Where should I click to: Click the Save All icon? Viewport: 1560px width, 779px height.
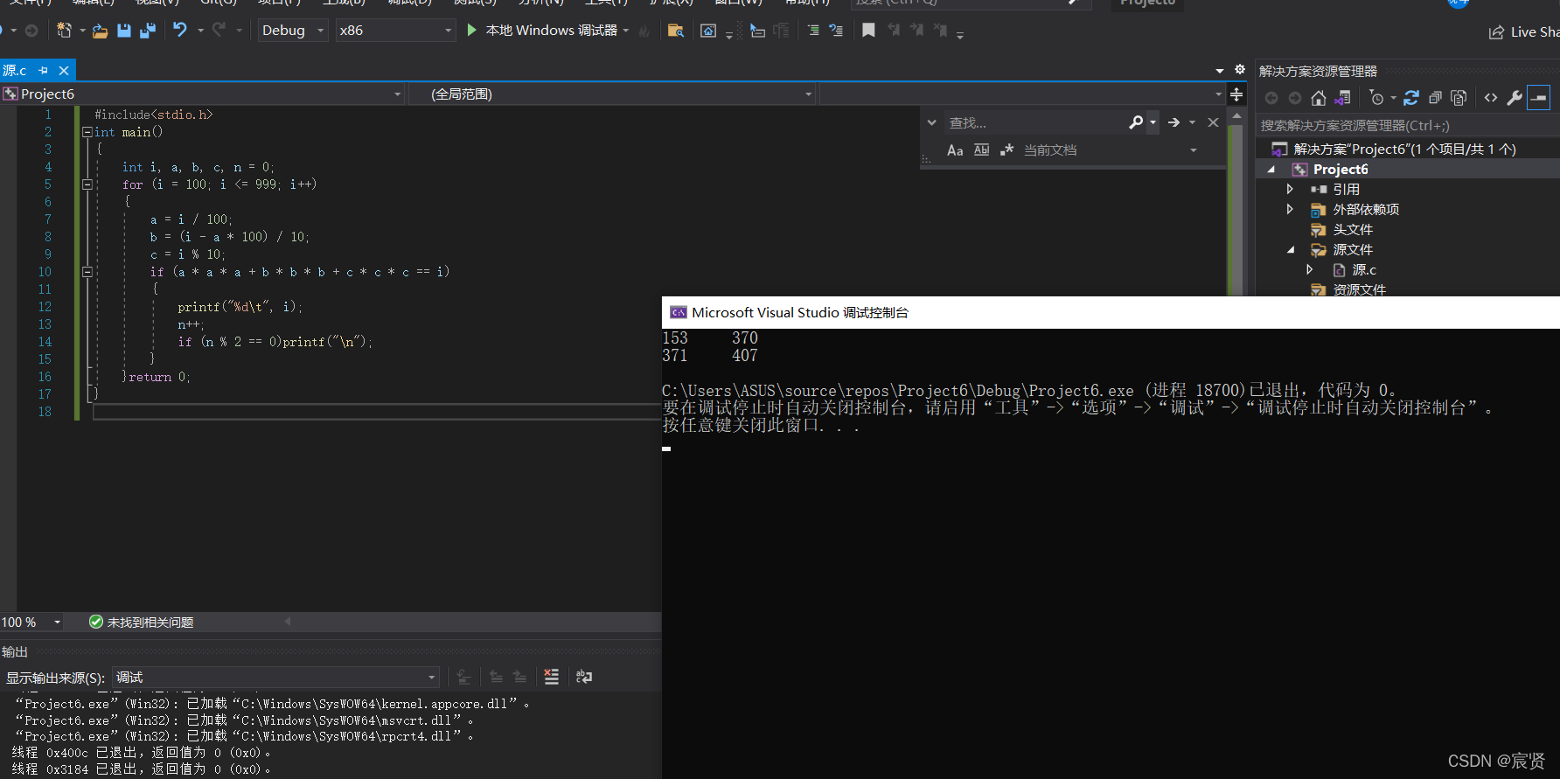[x=148, y=31]
